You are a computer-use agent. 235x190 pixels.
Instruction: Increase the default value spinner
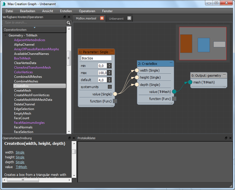pos(110,79)
